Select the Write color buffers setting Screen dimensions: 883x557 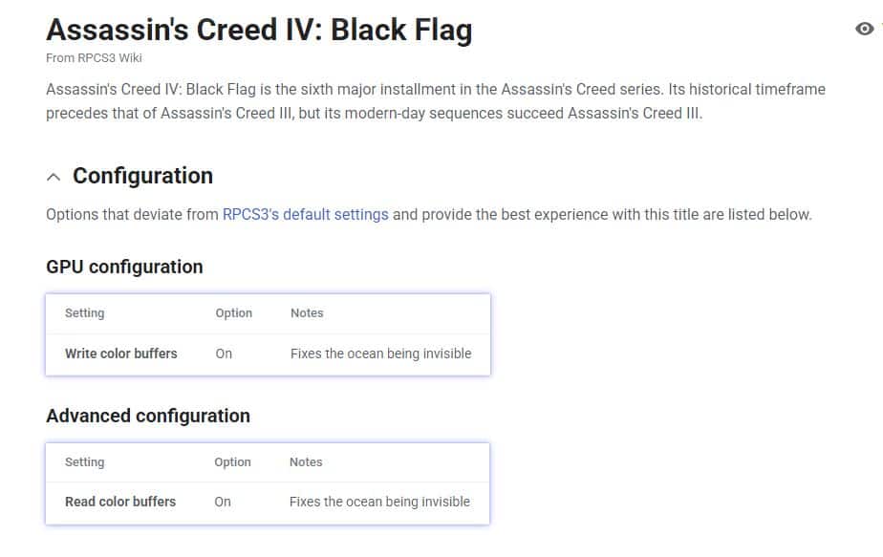(121, 353)
